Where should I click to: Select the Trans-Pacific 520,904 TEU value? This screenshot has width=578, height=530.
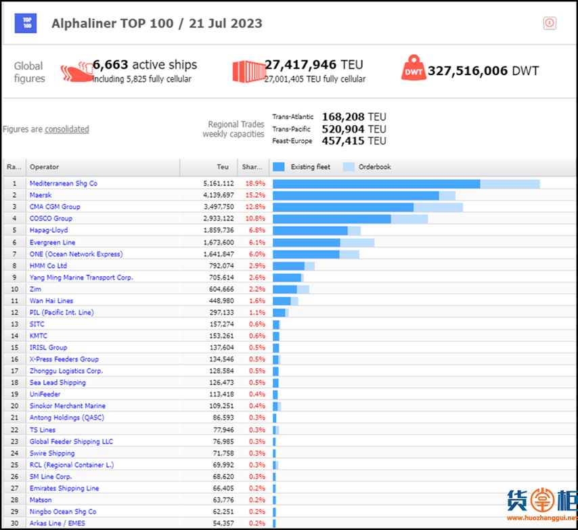point(354,129)
